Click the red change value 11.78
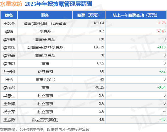Screen dimensions: 167x132 [x=161, y=23]
